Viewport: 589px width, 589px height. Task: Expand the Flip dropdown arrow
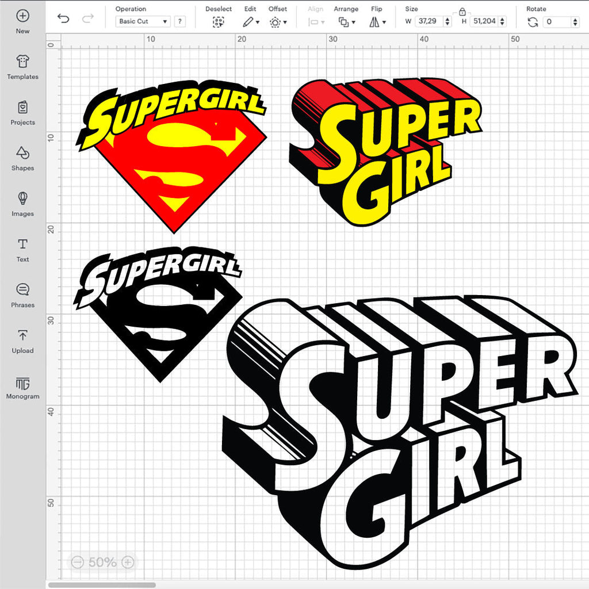384,22
